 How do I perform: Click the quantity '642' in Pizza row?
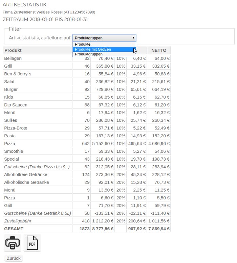pos(86,144)
